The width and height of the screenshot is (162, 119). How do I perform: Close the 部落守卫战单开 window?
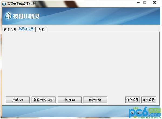[154, 2]
